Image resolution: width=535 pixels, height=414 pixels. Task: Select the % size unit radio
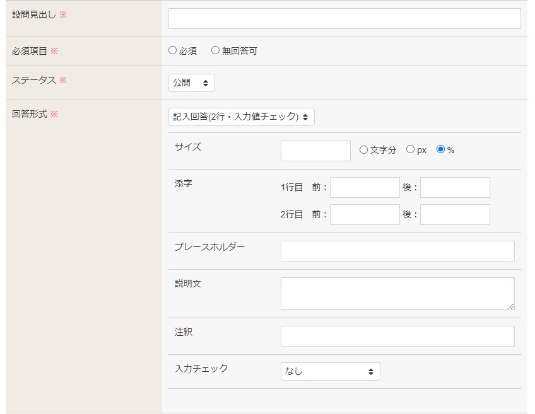pyautogui.click(x=440, y=150)
